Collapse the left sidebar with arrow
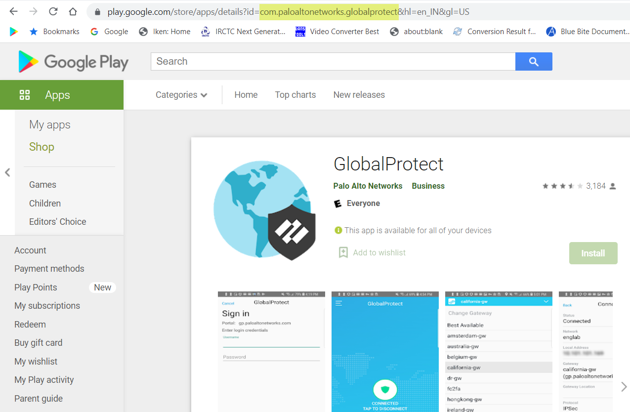 point(7,172)
